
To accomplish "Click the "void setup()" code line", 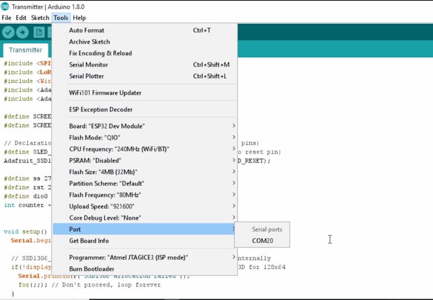I will pos(26,232).
